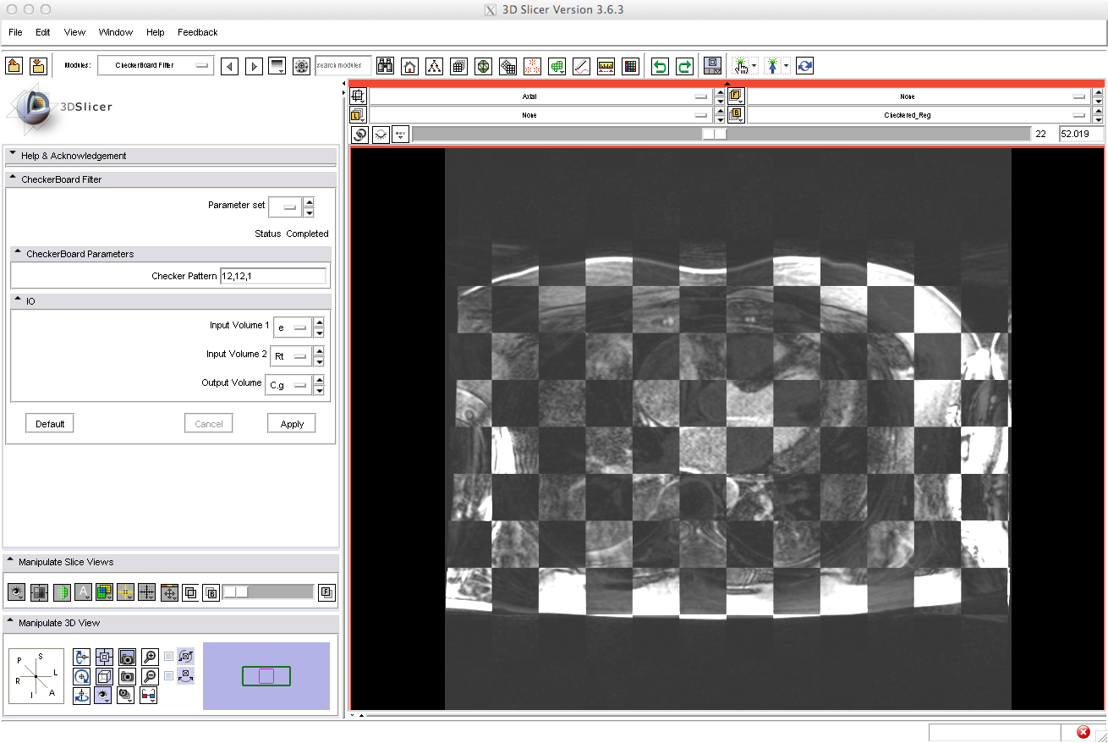Image resolution: width=1108 pixels, height=743 pixels.
Task: Toggle the second 3D view rock checkbox
Action: click(169, 675)
